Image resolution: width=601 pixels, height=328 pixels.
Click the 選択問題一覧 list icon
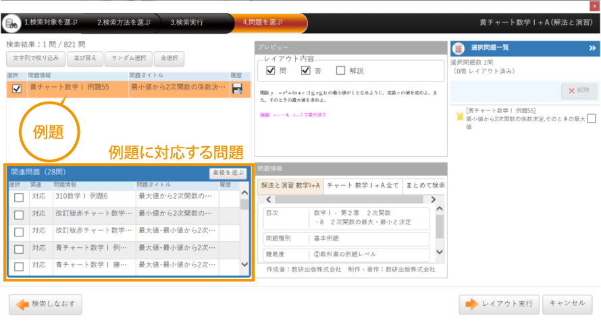(x=459, y=48)
